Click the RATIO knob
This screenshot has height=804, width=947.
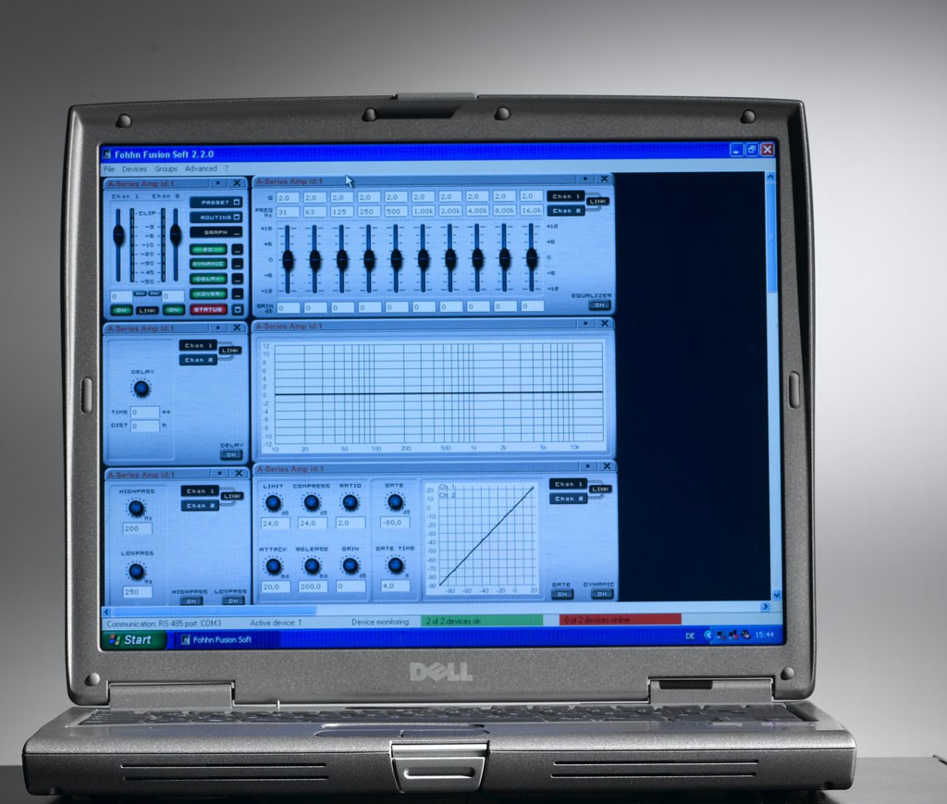coord(351,502)
